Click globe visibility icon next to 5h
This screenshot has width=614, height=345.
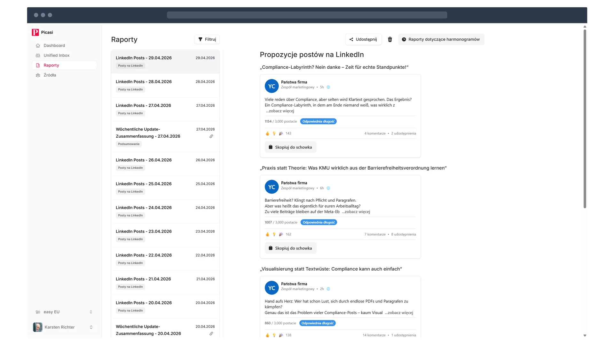tap(328, 87)
